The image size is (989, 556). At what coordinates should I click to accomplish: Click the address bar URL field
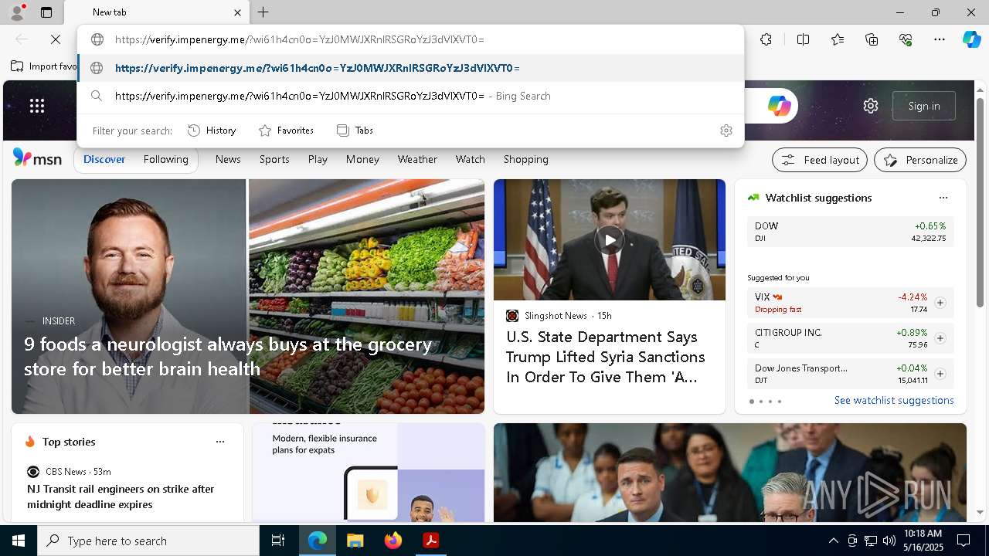pyautogui.click(x=411, y=39)
